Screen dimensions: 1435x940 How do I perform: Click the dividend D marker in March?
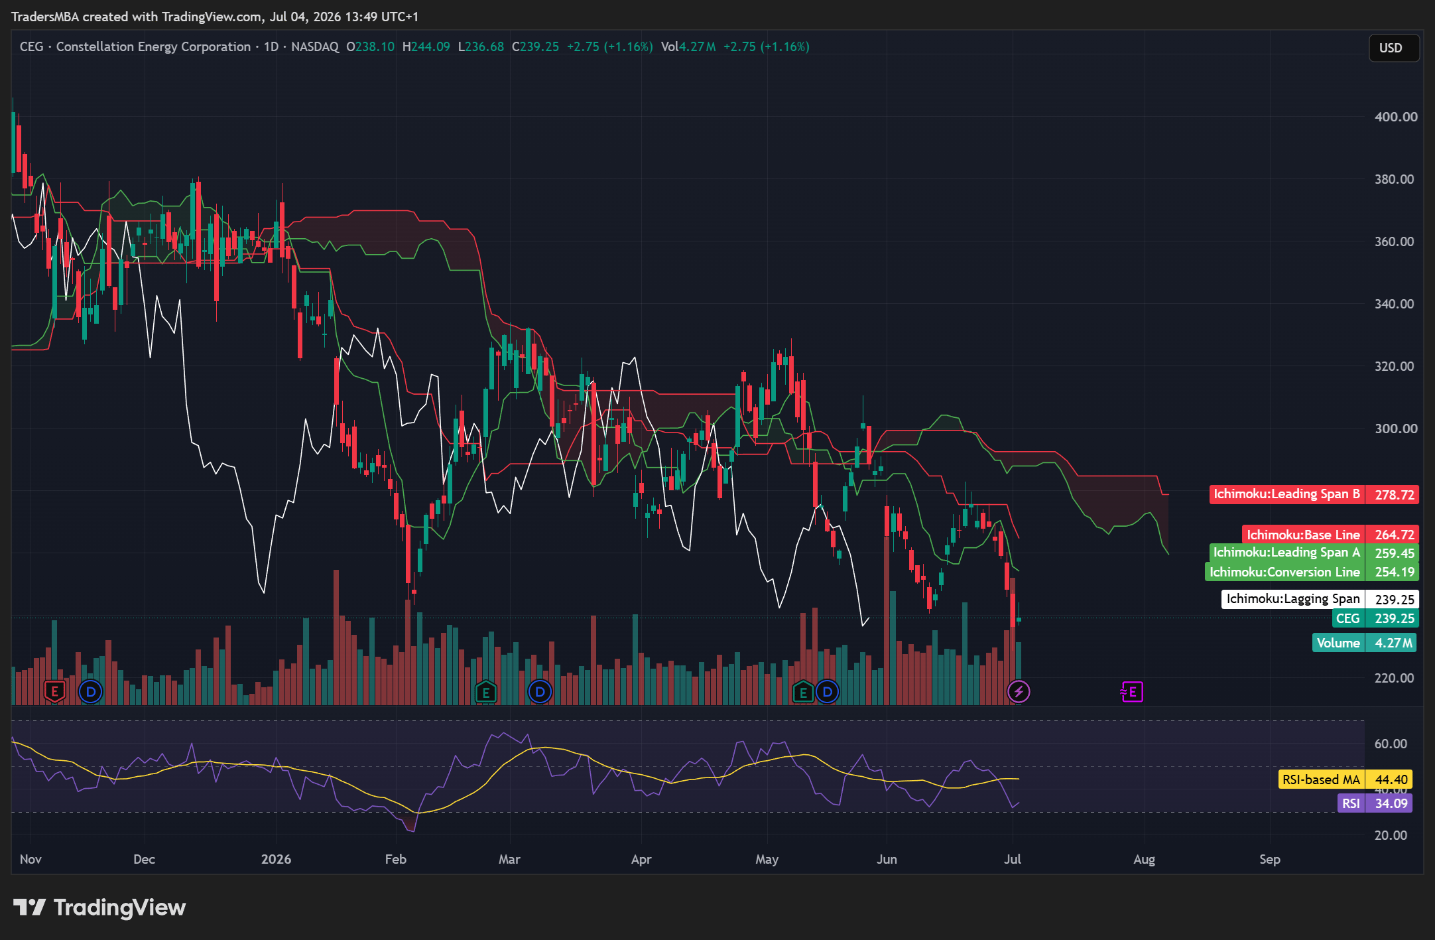[x=540, y=692]
